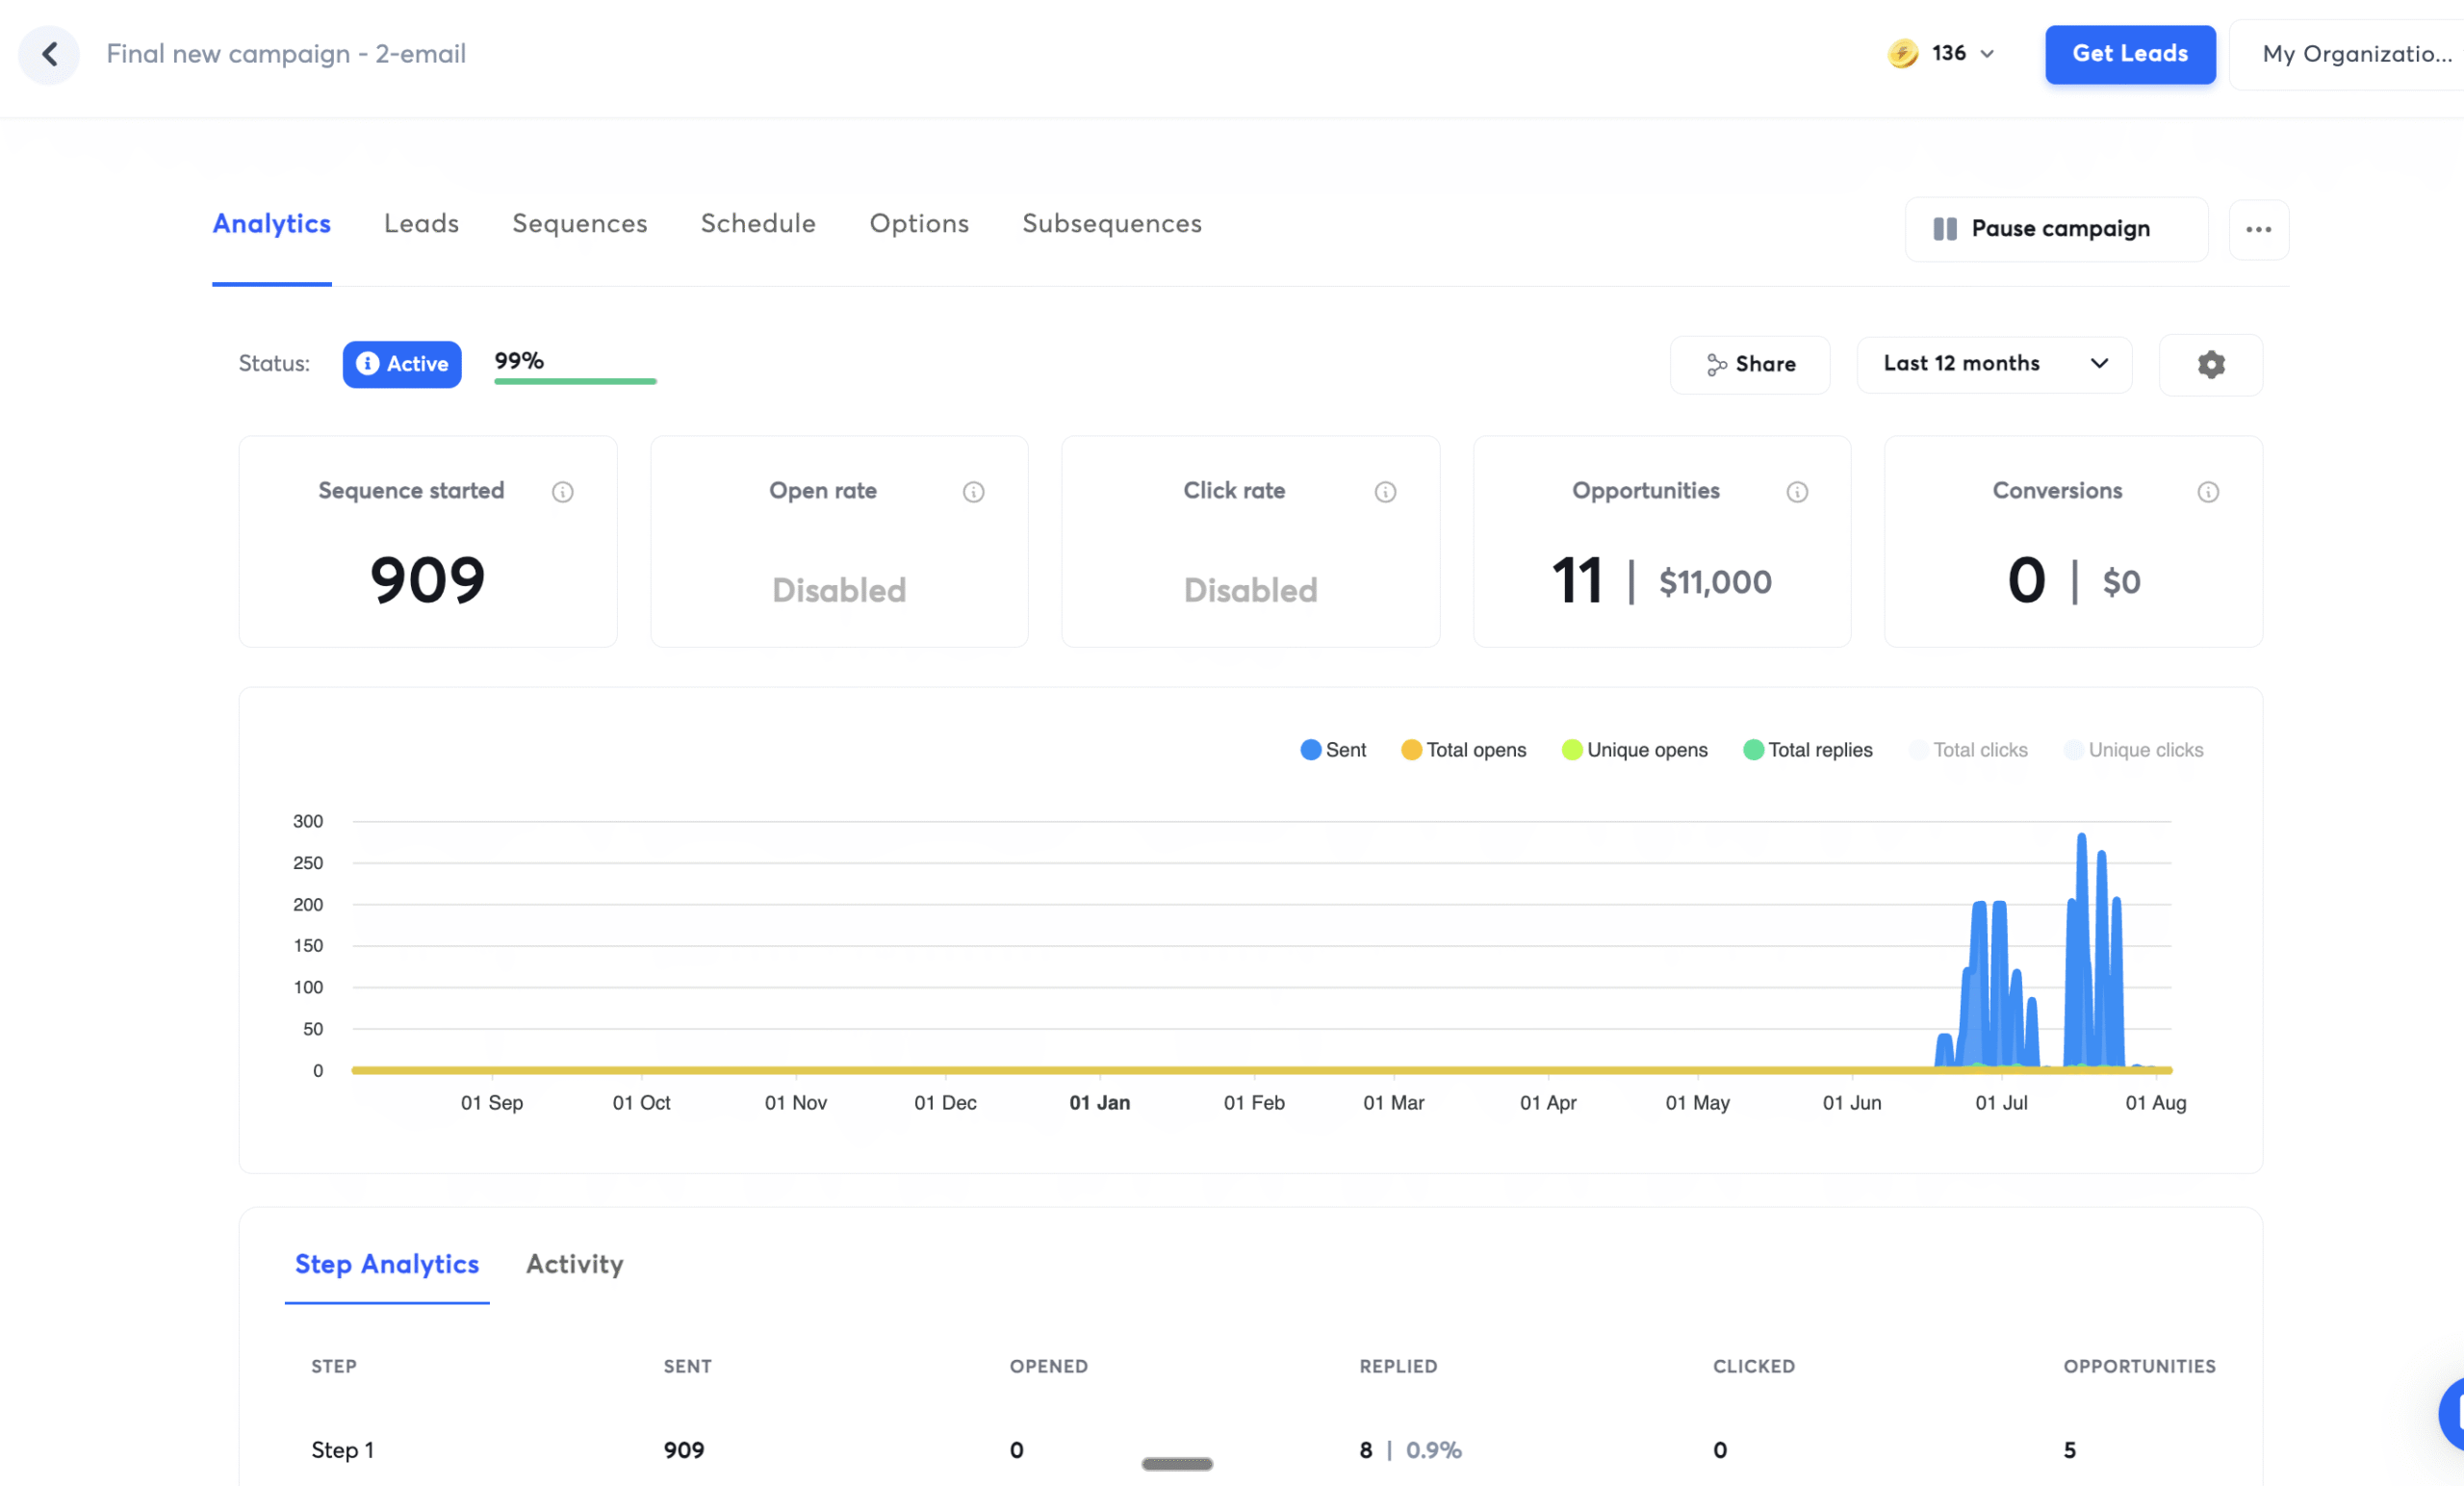Open the analytics settings gear icon
This screenshot has width=2464, height=1486.
point(2210,365)
